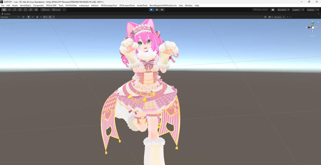The height and width of the screenshot is (165, 321).
Task: Toggle the scene grid visibility button
Action: point(50,17)
